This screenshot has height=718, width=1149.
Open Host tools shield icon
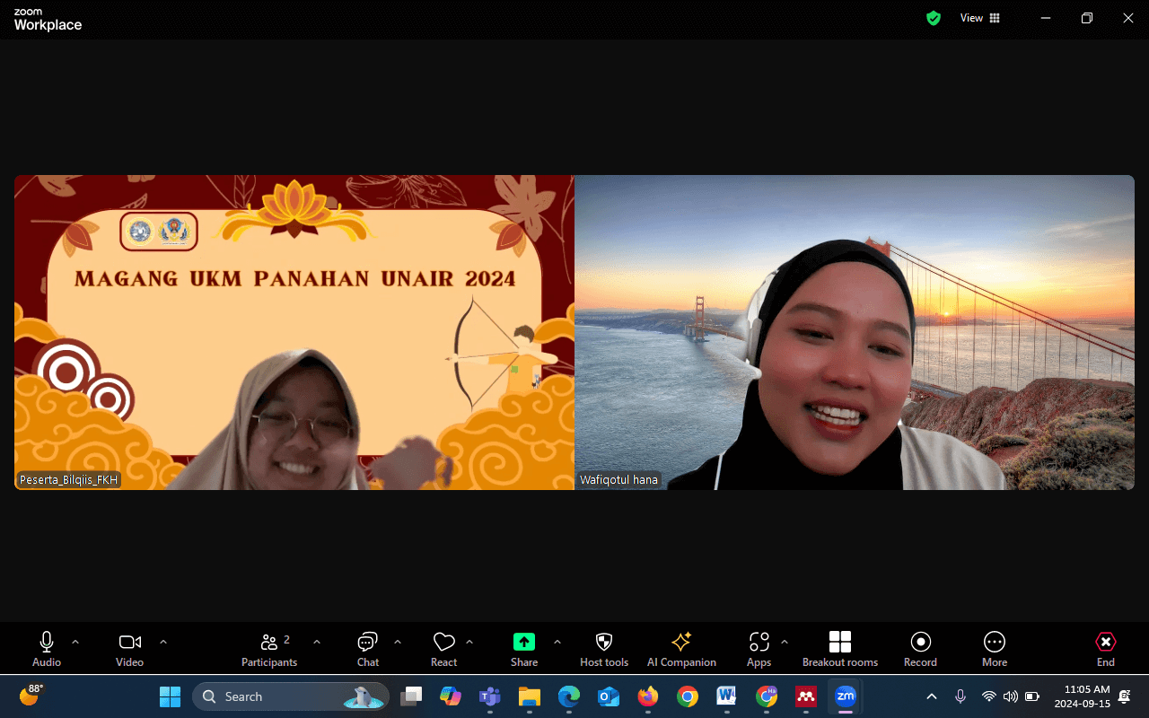tap(604, 650)
